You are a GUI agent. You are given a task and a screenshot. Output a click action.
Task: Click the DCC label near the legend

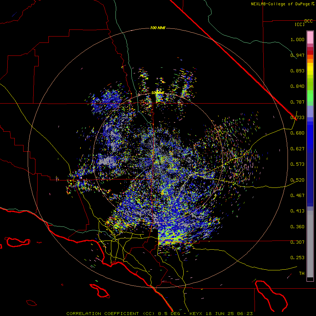[309, 21]
